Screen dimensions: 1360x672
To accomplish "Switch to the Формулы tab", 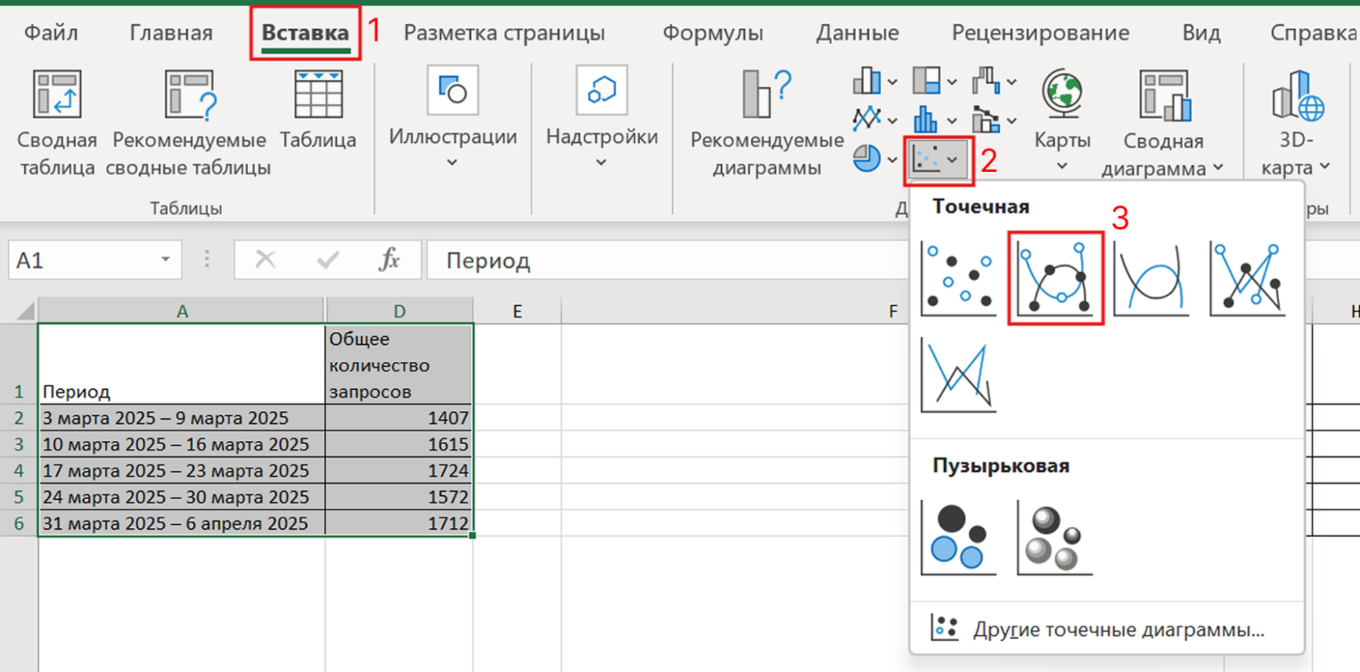I will pyautogui.click(x=712, y=33).
